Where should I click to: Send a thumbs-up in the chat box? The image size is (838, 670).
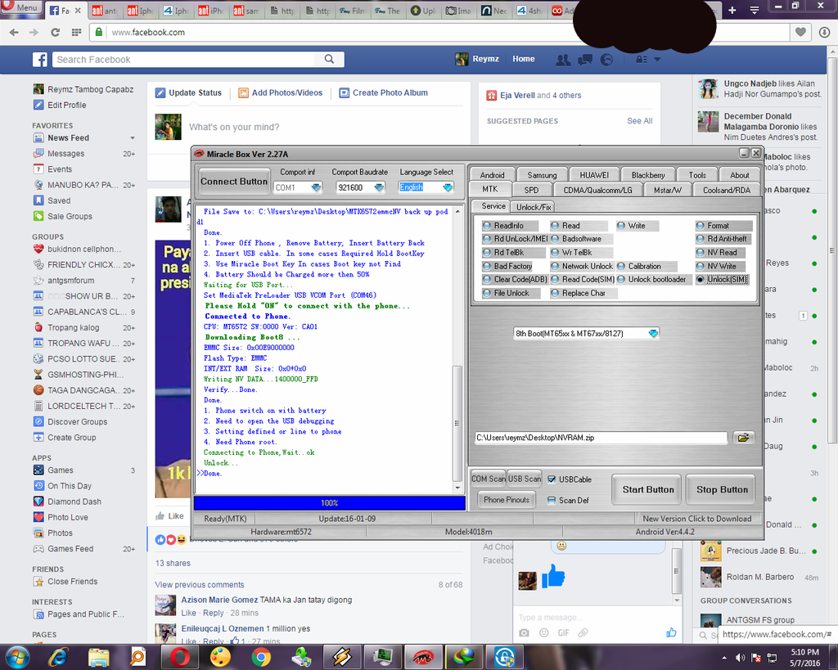point(671,632)
